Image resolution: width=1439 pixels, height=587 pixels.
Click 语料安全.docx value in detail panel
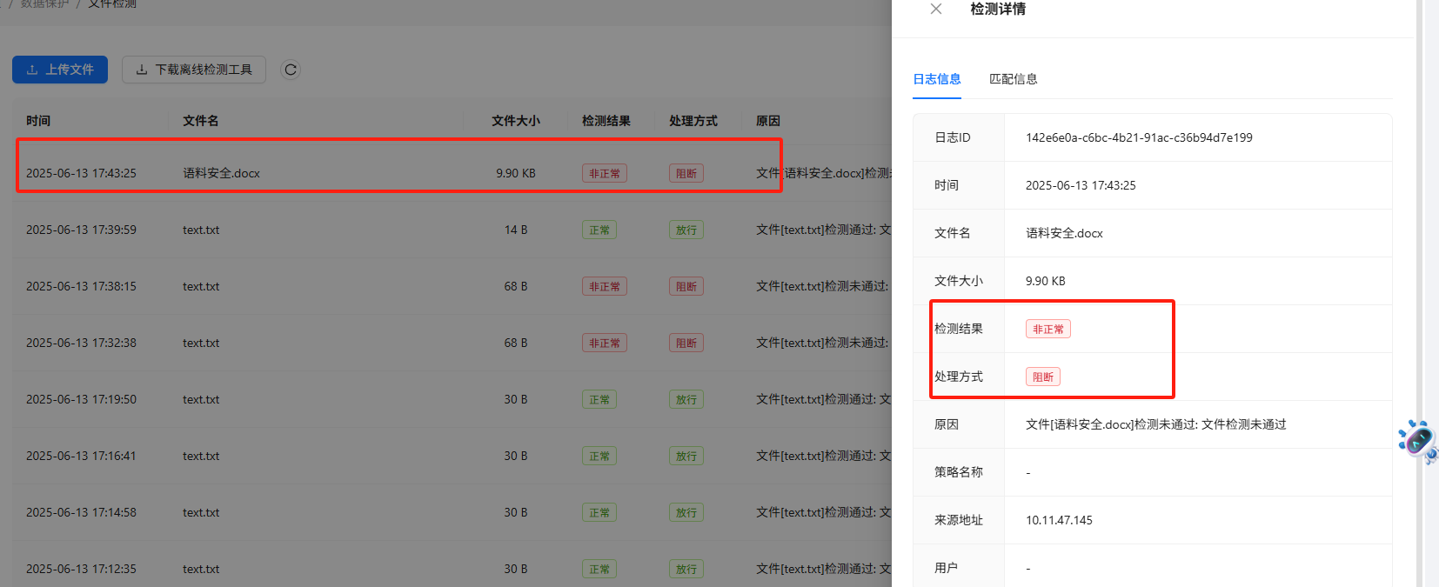[x=1064, y=233]
